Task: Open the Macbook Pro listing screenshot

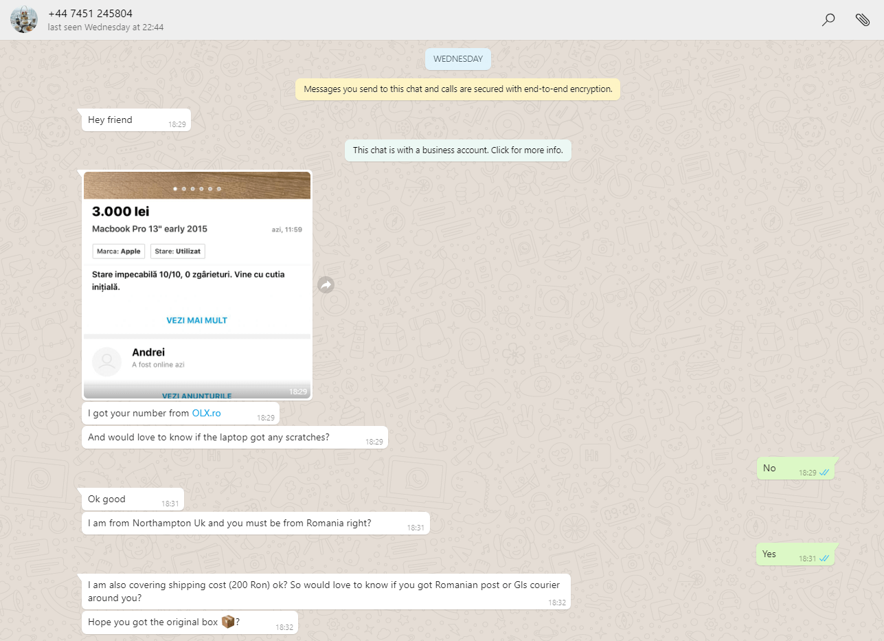Action: (x=197, y=285)
